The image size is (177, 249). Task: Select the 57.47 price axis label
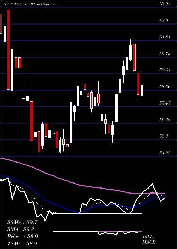click(x=165, y=103)
